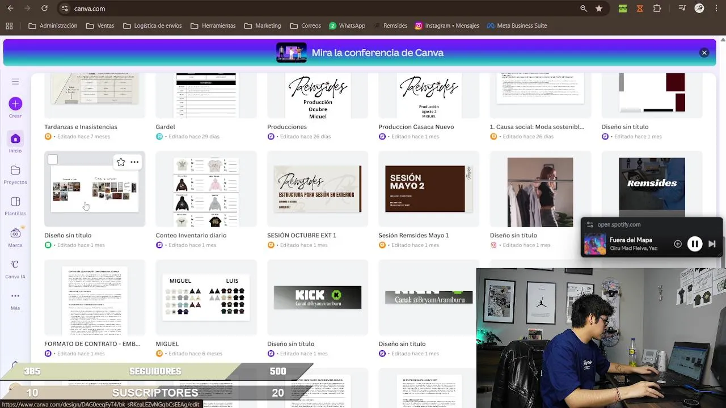Image resolution: width=726 pixels, height=408 pixels.
Task: Pause the Spotify track Fuera del Mapa
Action: [694, 244]
